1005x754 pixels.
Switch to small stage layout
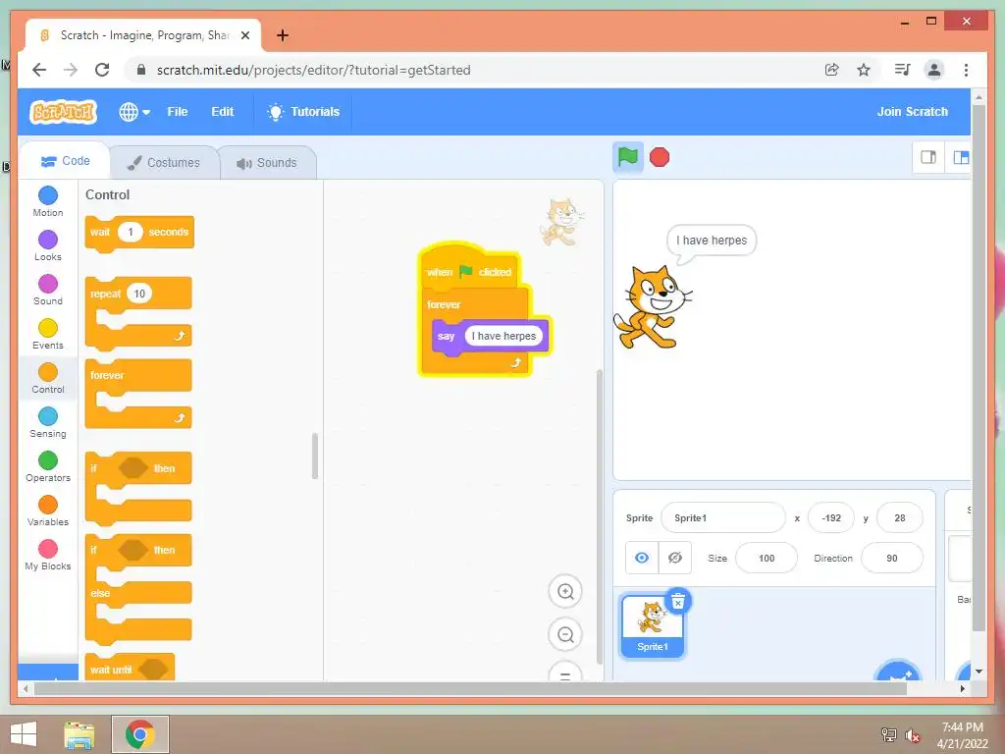pos(928,157)
